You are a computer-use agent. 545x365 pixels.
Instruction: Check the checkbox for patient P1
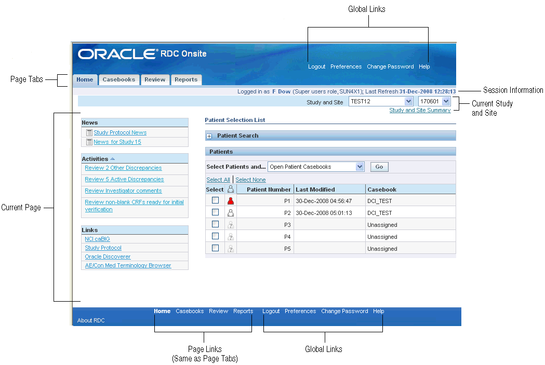tap(216, 200)
